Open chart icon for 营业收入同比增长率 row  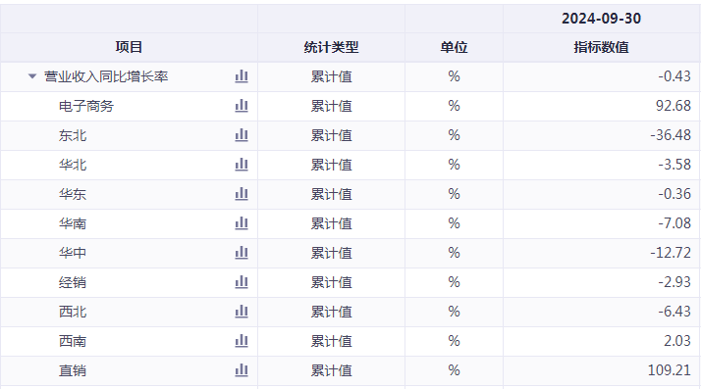(242, 76)
